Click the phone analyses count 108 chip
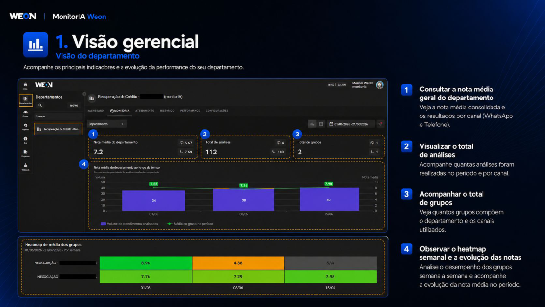The width and height of the screenshot is (545, 307). tap(278, 152)
